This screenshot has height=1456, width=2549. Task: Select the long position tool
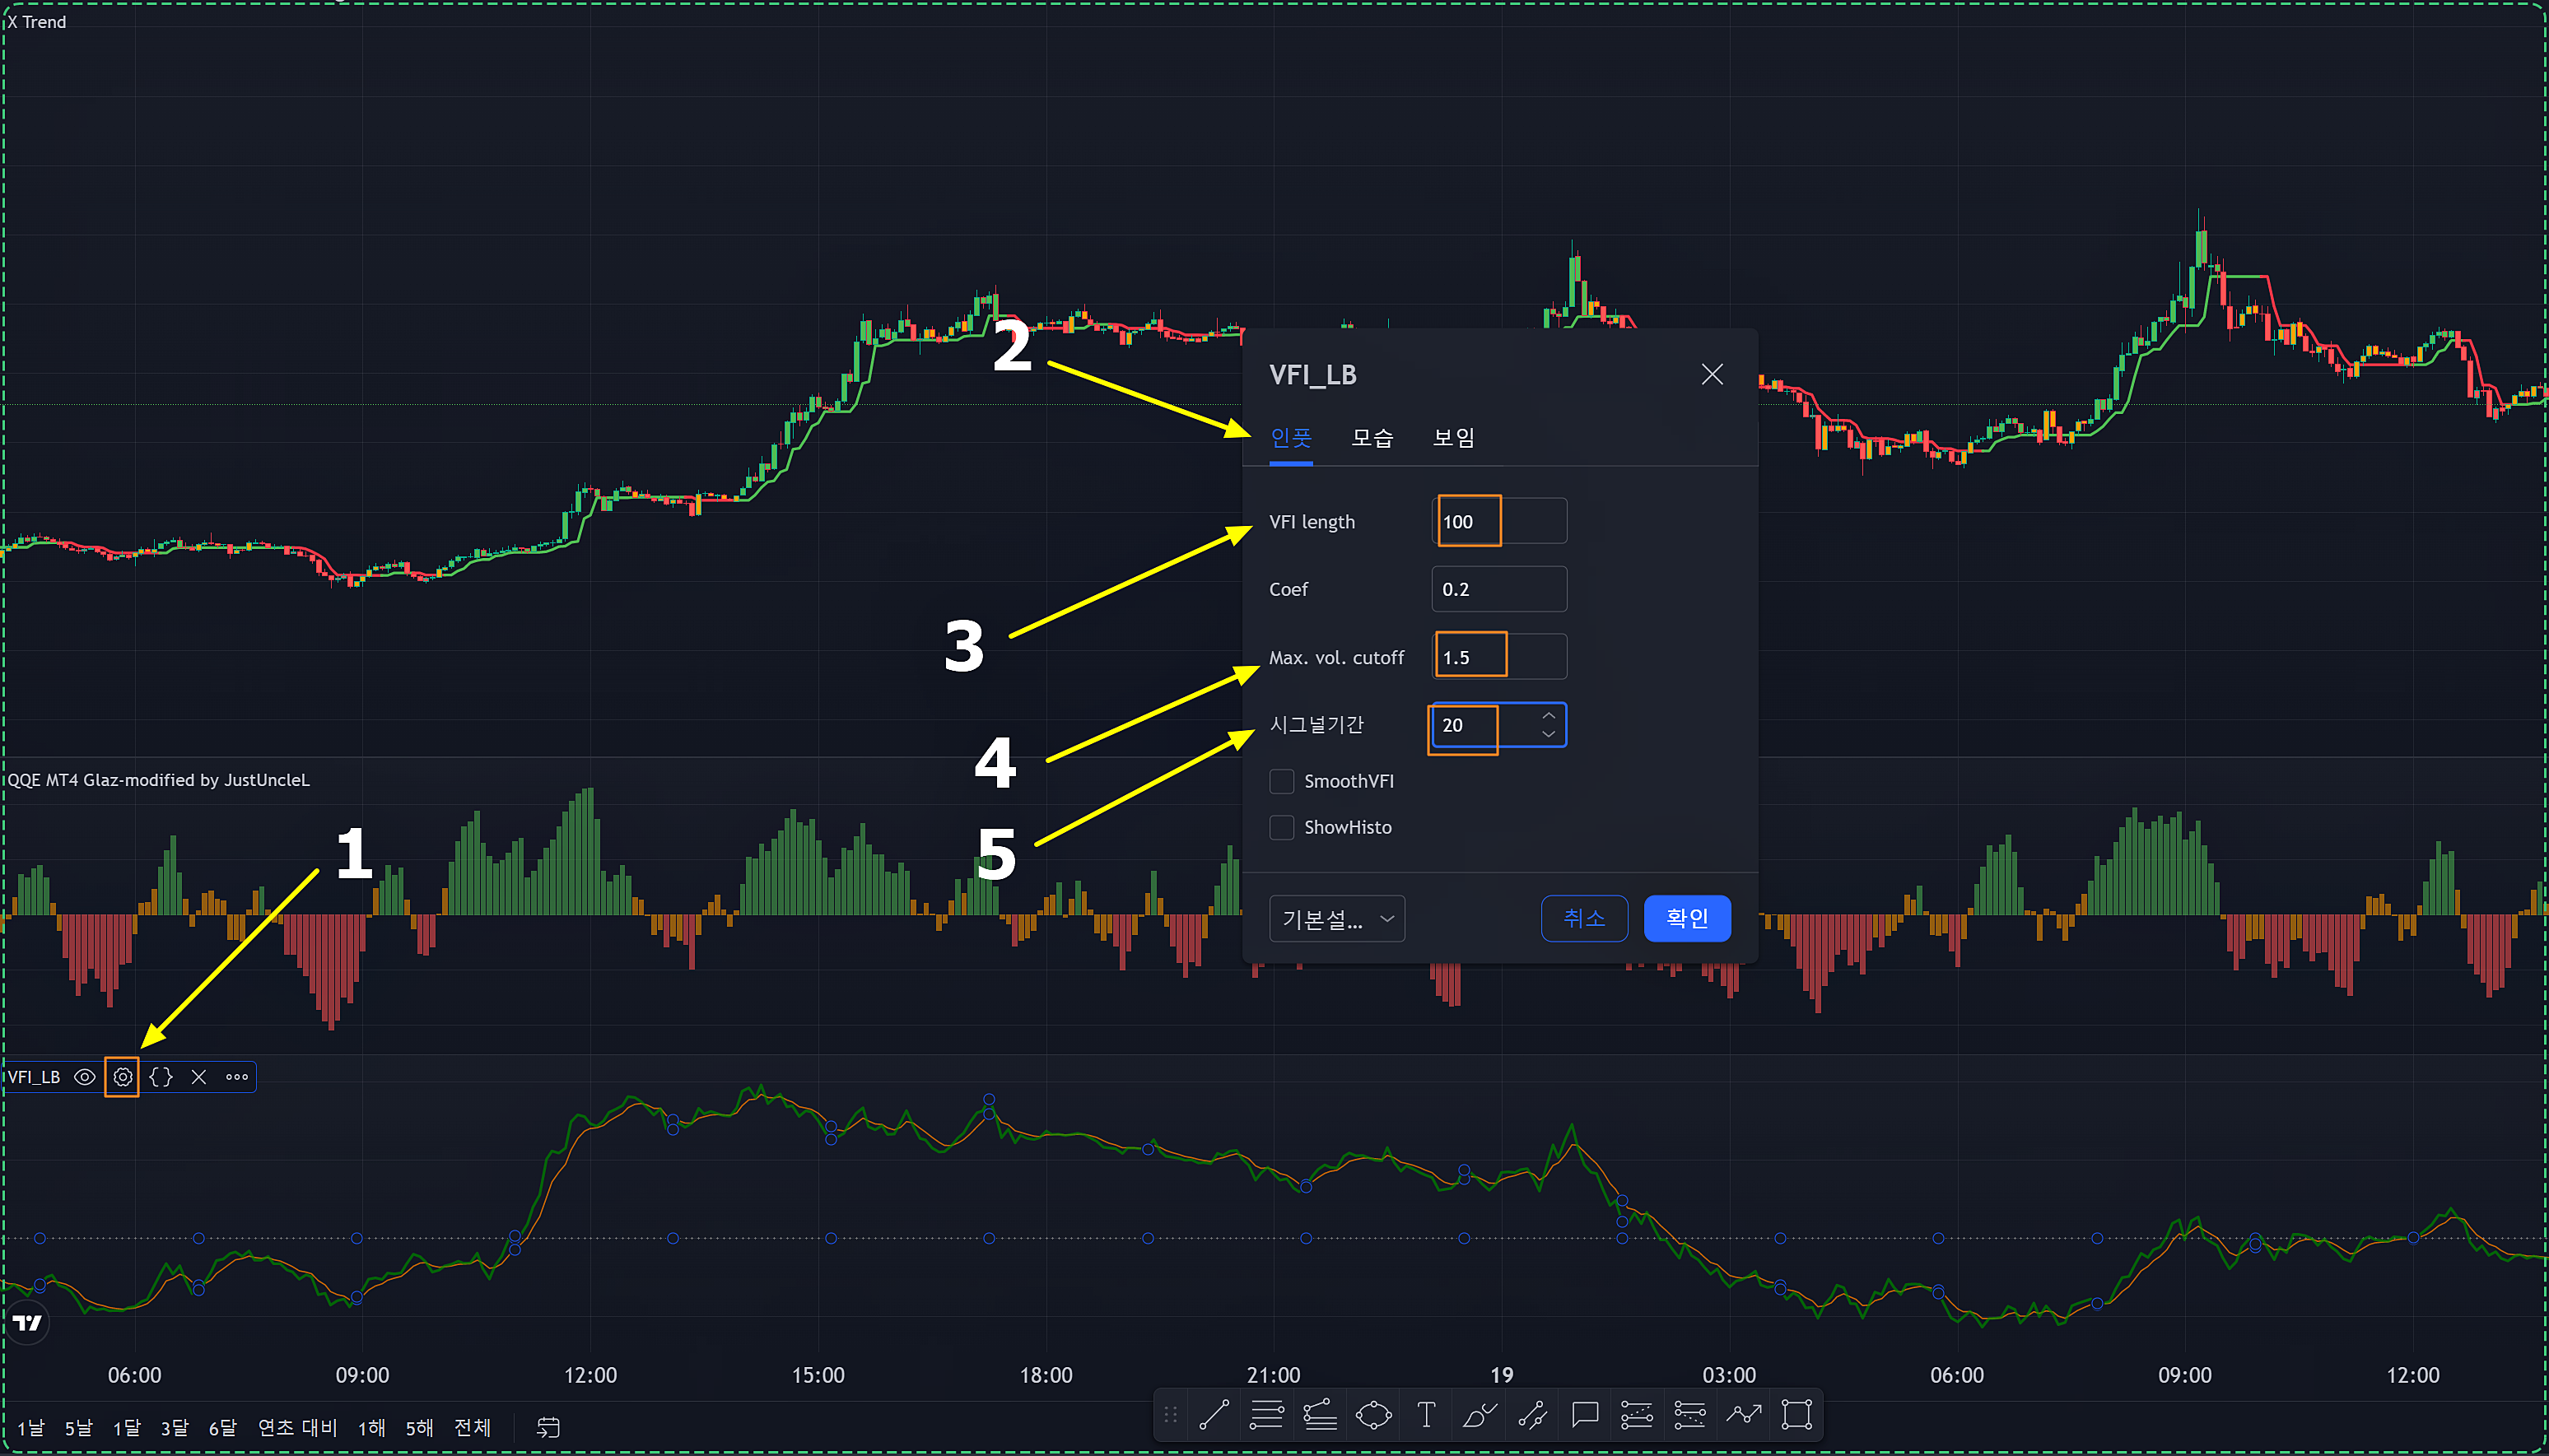tap(1637, 1415)
